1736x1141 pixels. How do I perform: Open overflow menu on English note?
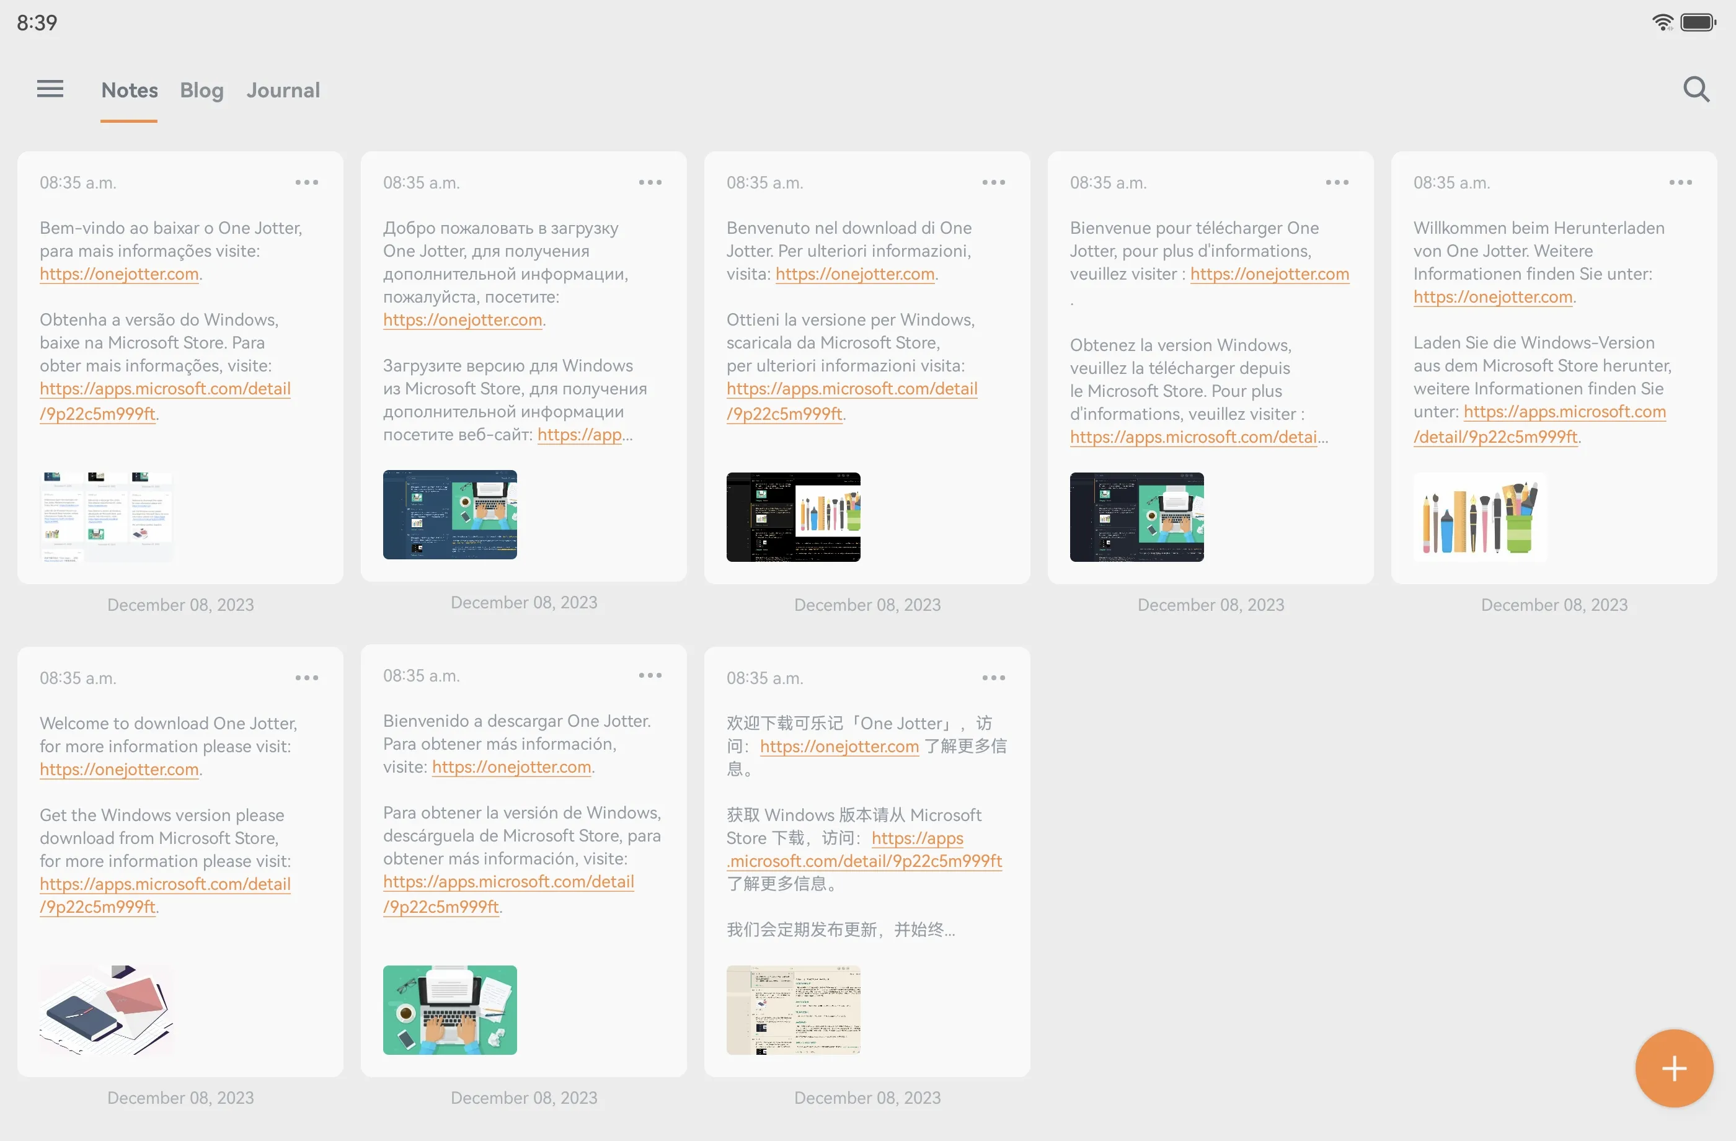coord(309,677)
